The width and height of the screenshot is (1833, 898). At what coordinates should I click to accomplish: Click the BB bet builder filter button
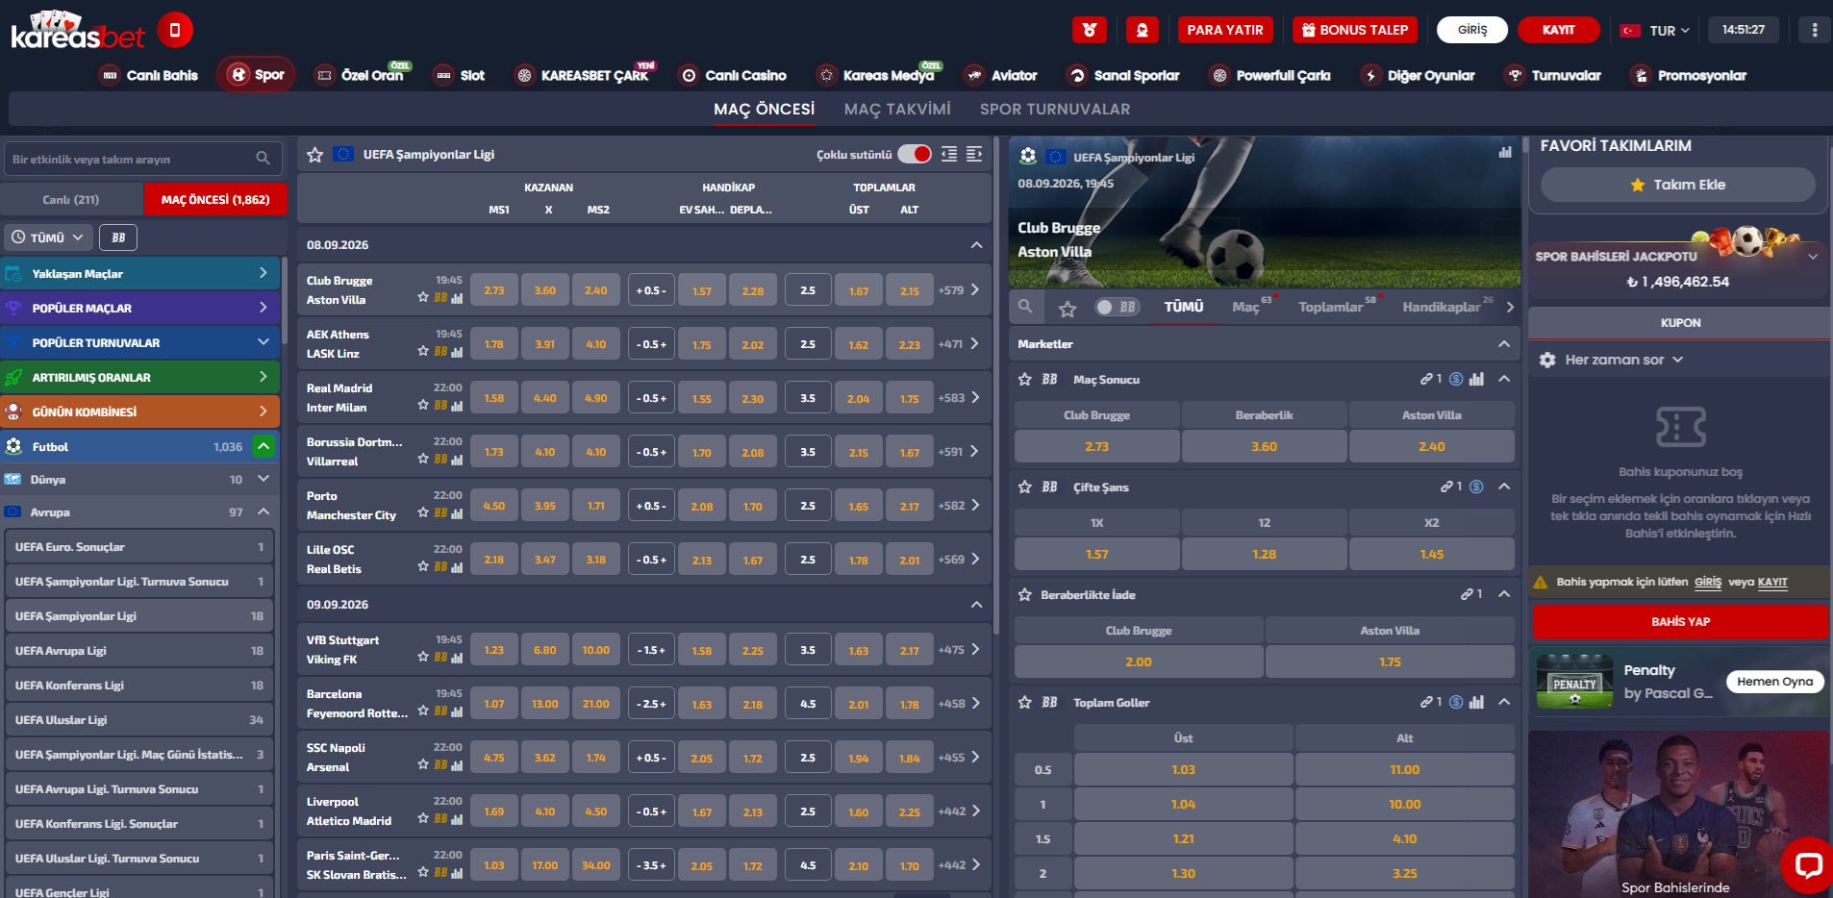[118, 237]
